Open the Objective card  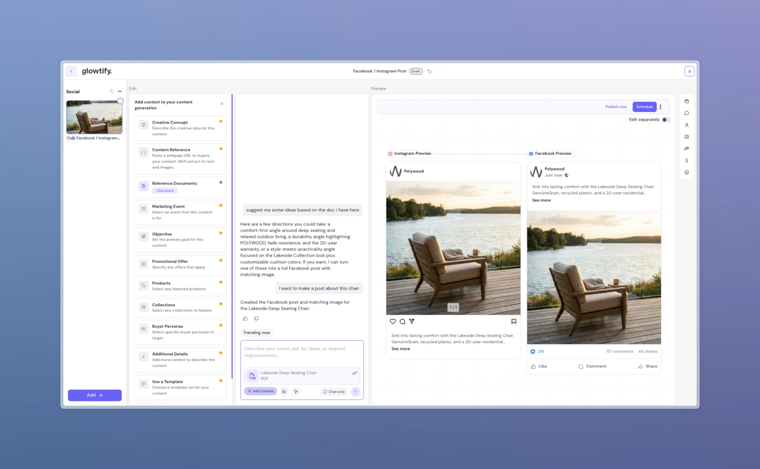tap(180, 239)
